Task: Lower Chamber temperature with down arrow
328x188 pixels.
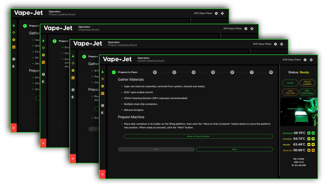Action: click(x=313, y=139)
